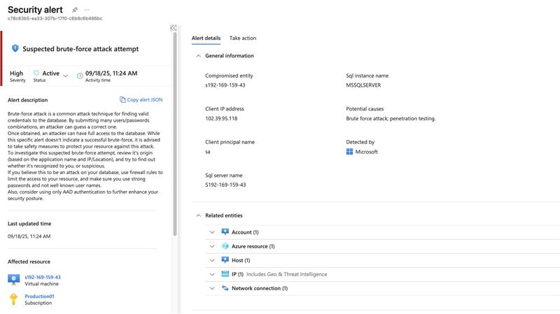Click the subscription key icon
560x314 pixels.
coord(13,299)
